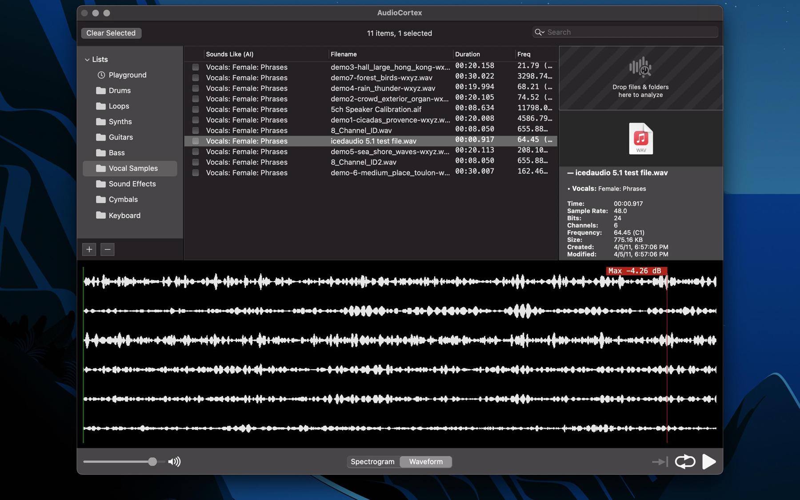This screenshot has height=500, width=800.
Task: Toggle checkbox for icedaudio 5.1 test file.wav
Action: (x=196, y=141)
